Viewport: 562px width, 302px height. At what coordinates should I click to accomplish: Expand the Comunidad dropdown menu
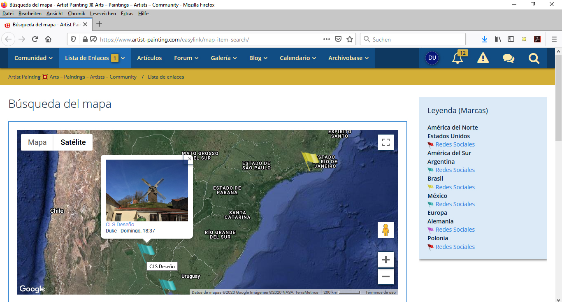point(33,58)
